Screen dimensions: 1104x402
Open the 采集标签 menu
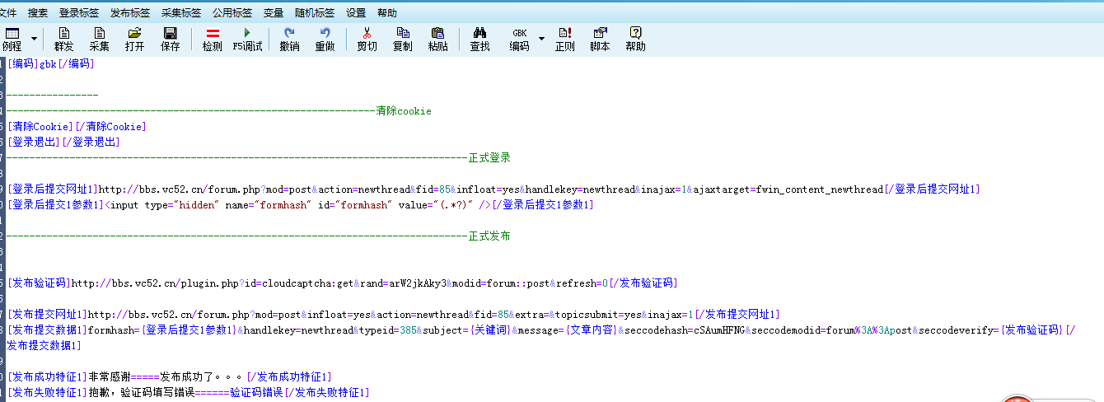tap(181, 13)
